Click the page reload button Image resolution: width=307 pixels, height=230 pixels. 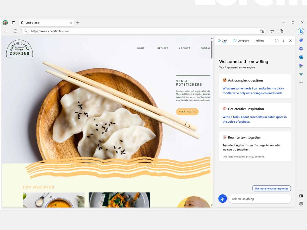pos(15,31)
